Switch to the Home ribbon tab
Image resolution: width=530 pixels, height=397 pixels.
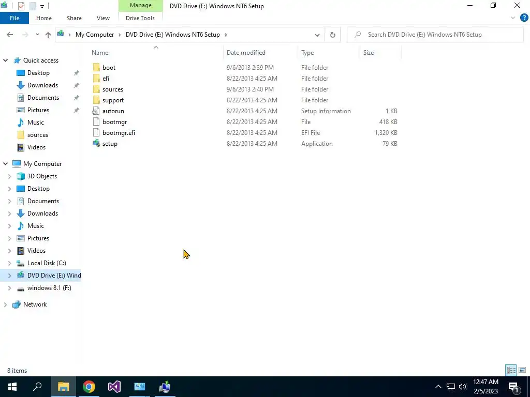click(x=44, y=18)
